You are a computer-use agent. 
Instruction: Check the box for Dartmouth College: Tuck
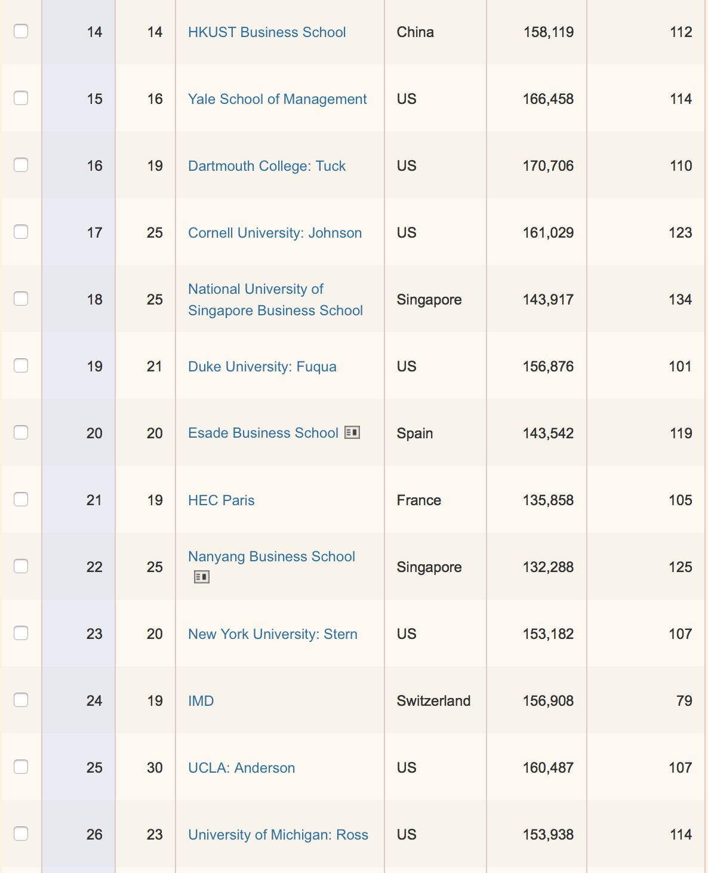pos(21,165)
